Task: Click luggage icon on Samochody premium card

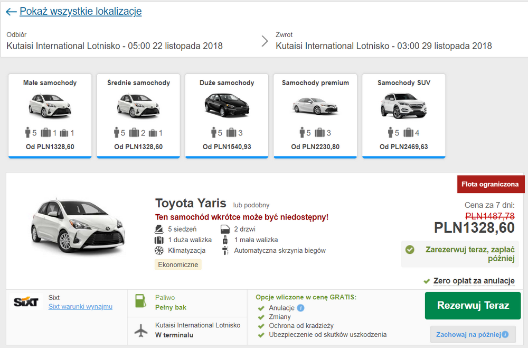Action: (319, 133)
